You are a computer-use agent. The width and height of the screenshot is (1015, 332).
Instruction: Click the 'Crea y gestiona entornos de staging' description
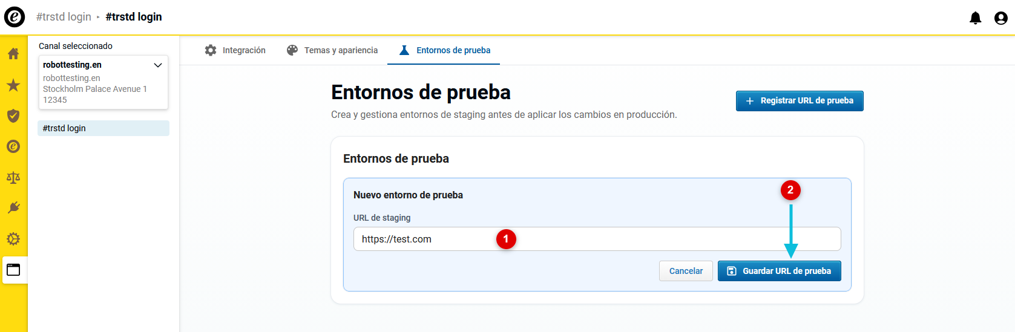504,115
